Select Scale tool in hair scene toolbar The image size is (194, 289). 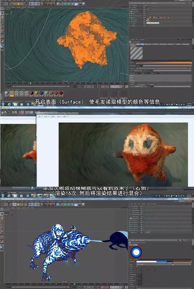point(18,4)
